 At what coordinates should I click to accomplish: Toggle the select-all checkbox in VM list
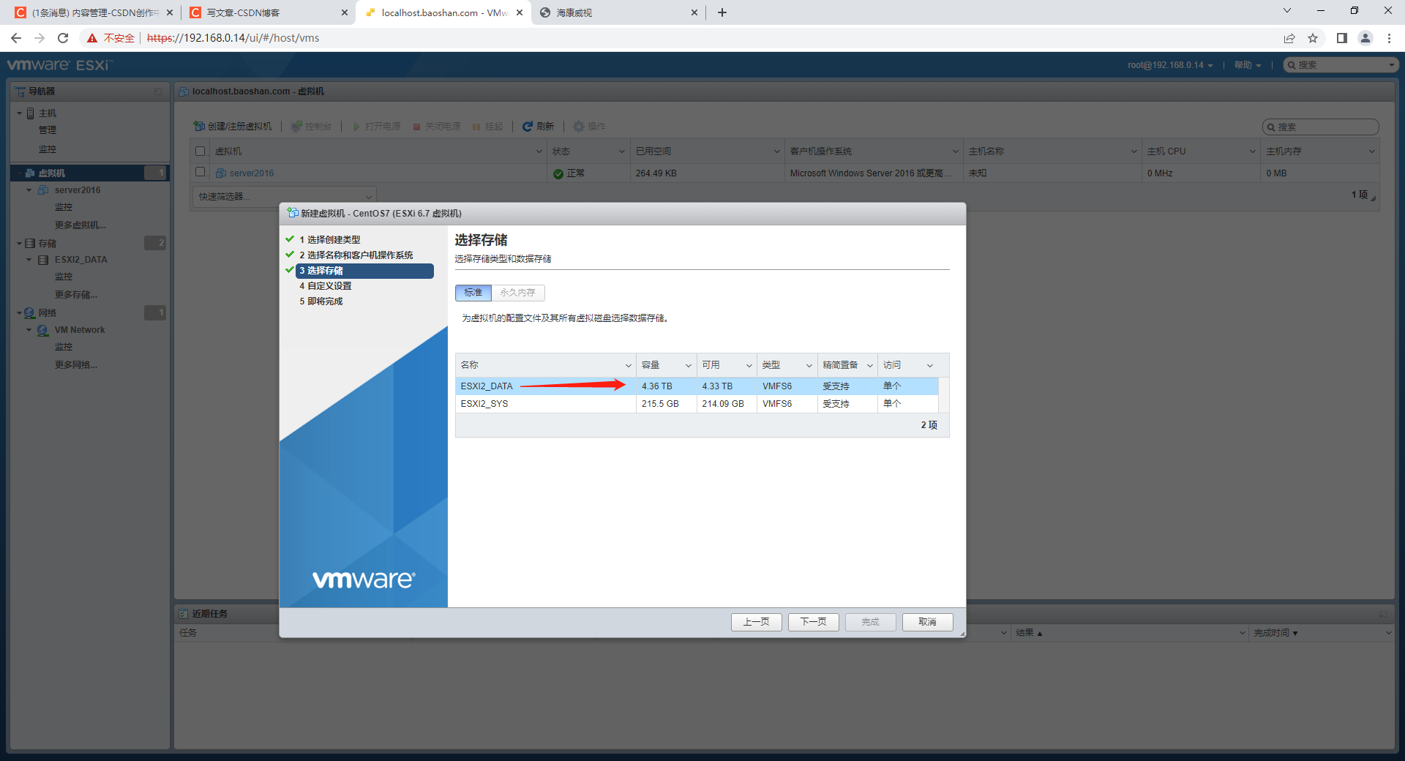(x=201, y=151)
